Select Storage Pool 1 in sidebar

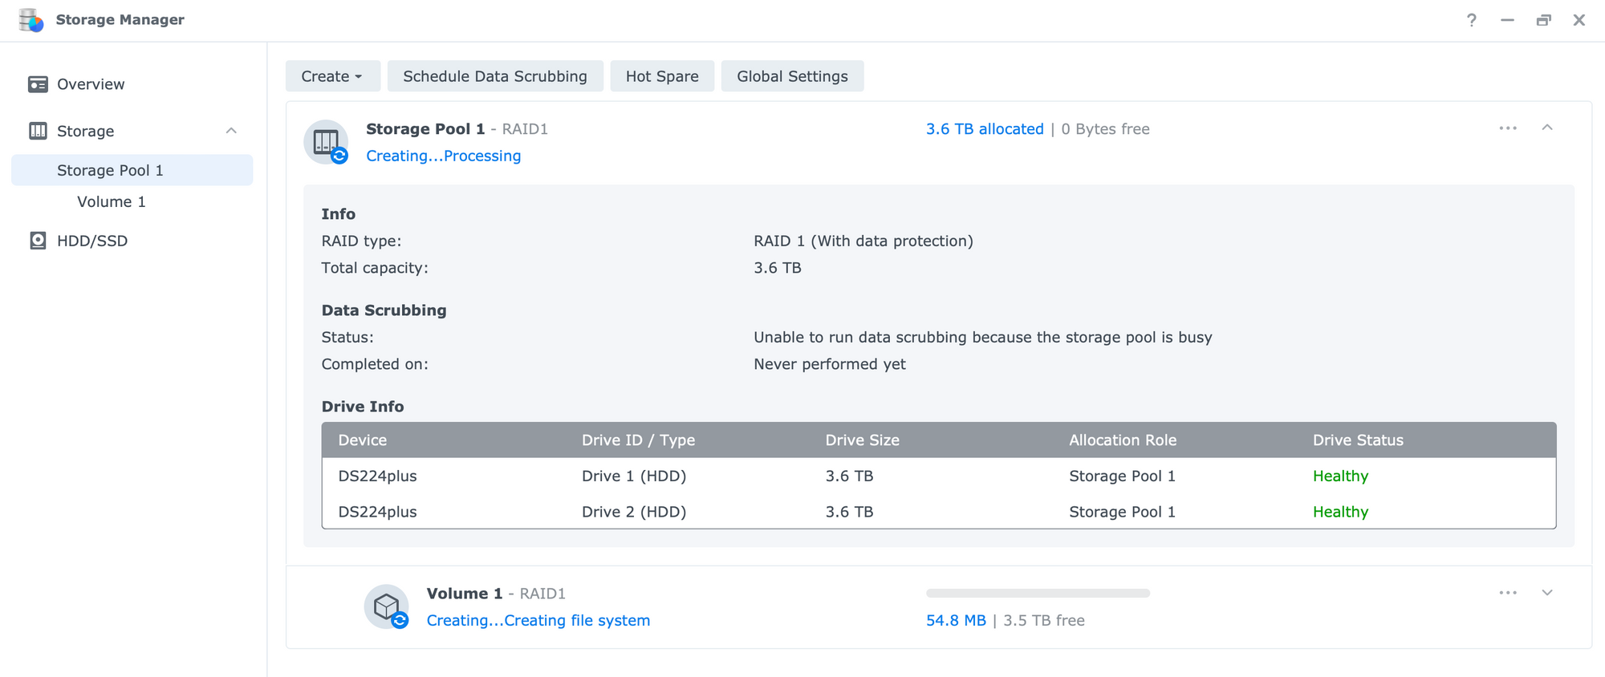132,170
